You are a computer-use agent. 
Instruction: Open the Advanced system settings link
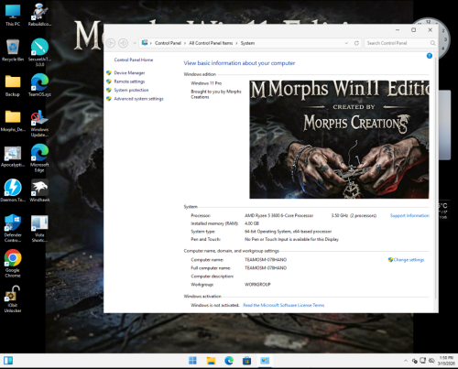[x=138, y=99]
